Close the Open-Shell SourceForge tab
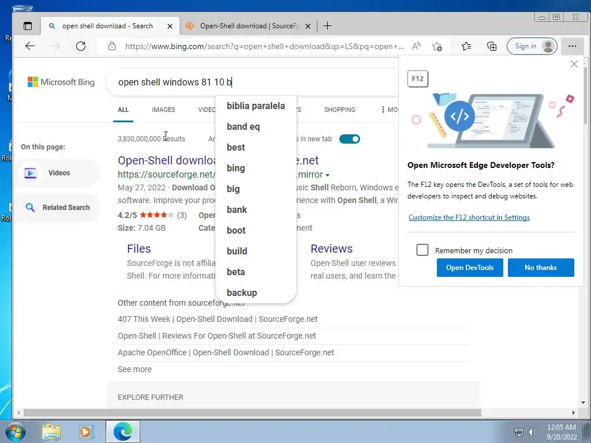The image size is (591, 443). [x=308, y=27]
